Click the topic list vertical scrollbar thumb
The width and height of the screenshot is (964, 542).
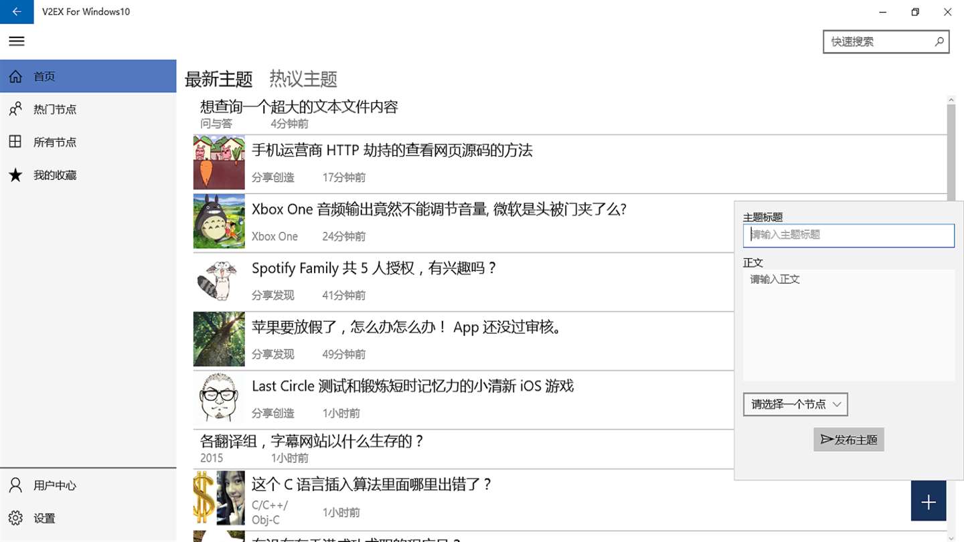(951, 152)
